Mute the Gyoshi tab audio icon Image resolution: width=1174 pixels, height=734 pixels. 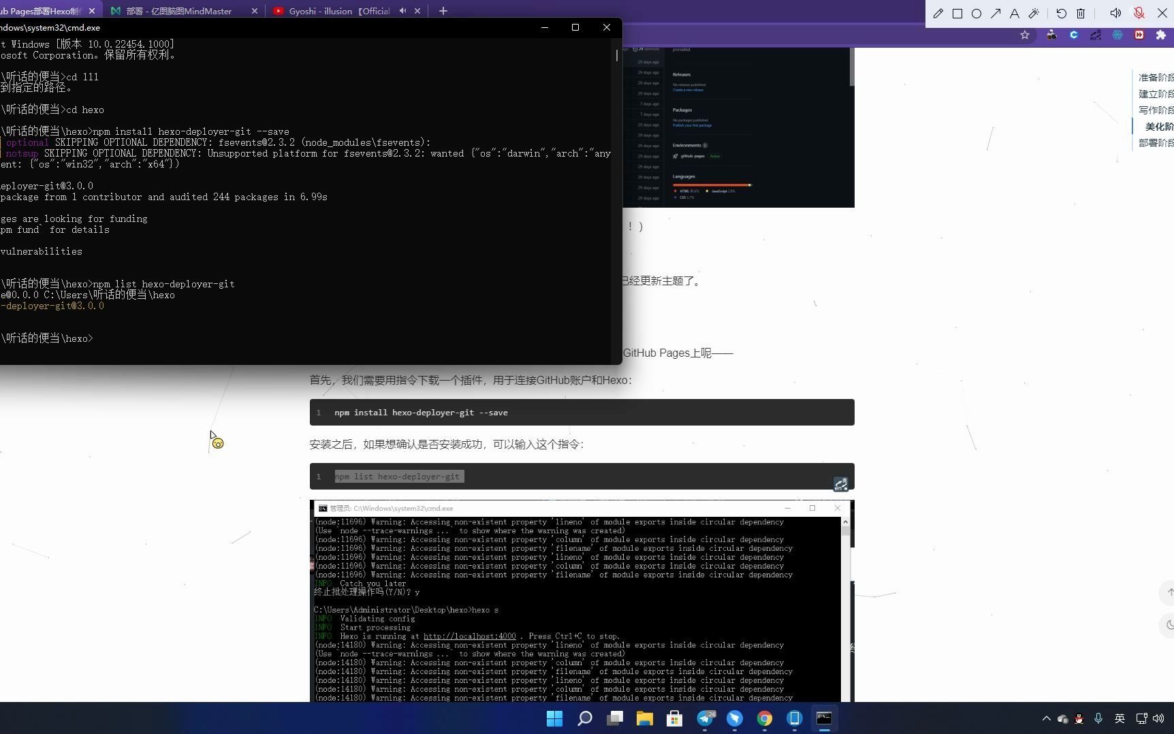click(402, 11)
